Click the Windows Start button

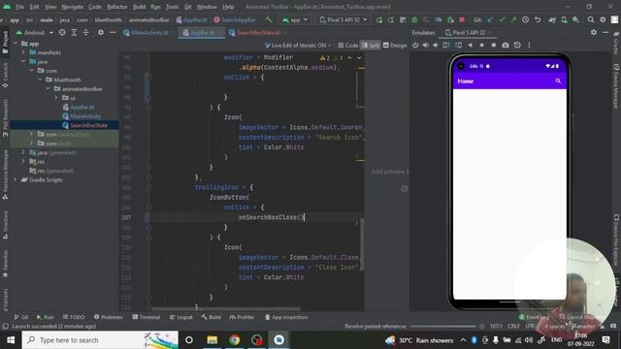[x=11, y=340]
